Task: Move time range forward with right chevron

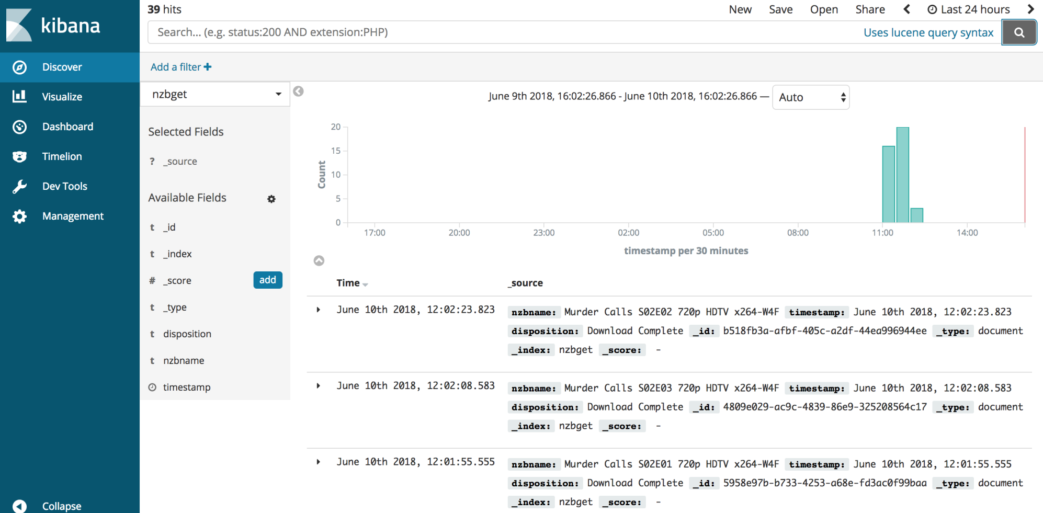Action: pyautogui.click(x=1030, y=9)
